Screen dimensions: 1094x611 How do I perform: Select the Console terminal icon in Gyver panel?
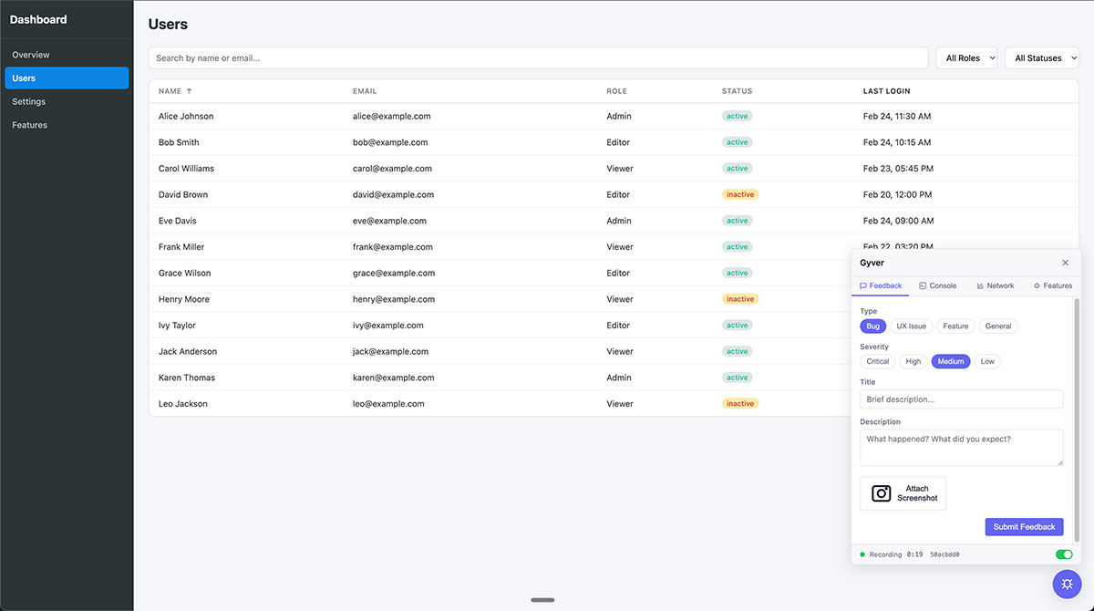pos(923,285)
